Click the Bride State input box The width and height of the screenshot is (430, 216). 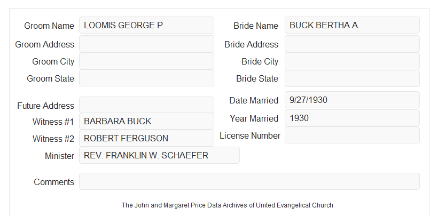[352, 78]
